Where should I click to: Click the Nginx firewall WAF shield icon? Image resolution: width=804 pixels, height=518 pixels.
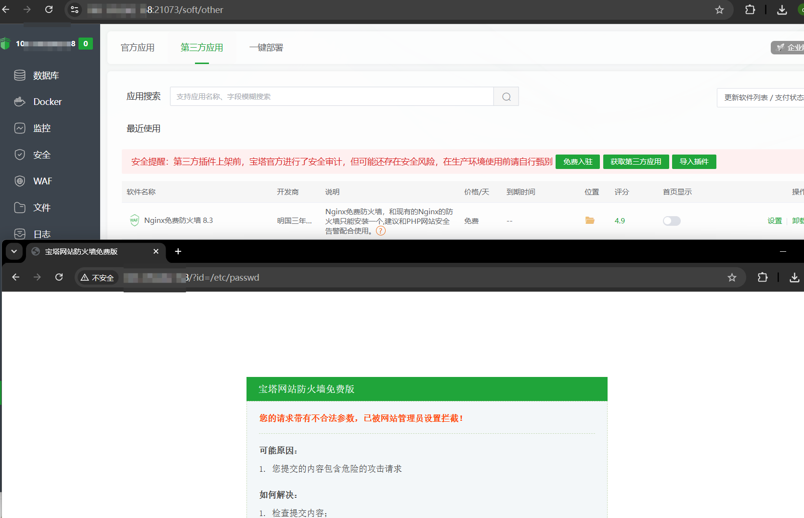point(134,220)
